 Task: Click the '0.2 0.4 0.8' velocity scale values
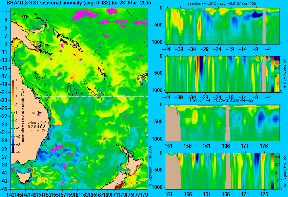click(36, 127)
